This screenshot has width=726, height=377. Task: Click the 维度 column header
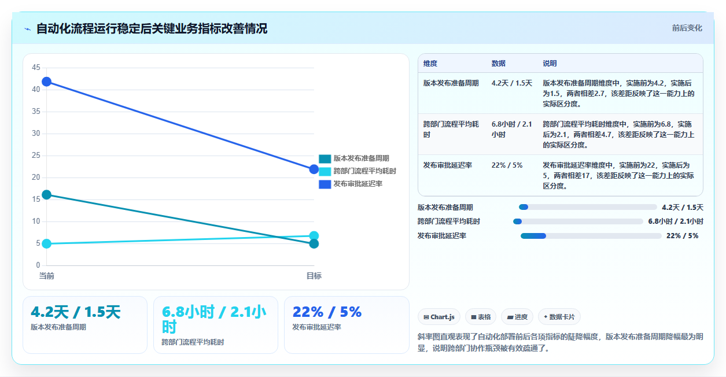click(430, 63)
